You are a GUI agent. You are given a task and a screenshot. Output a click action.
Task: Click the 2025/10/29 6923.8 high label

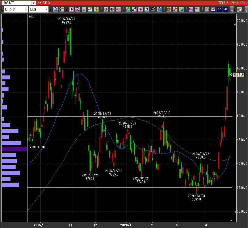click(x=67, y=21)
